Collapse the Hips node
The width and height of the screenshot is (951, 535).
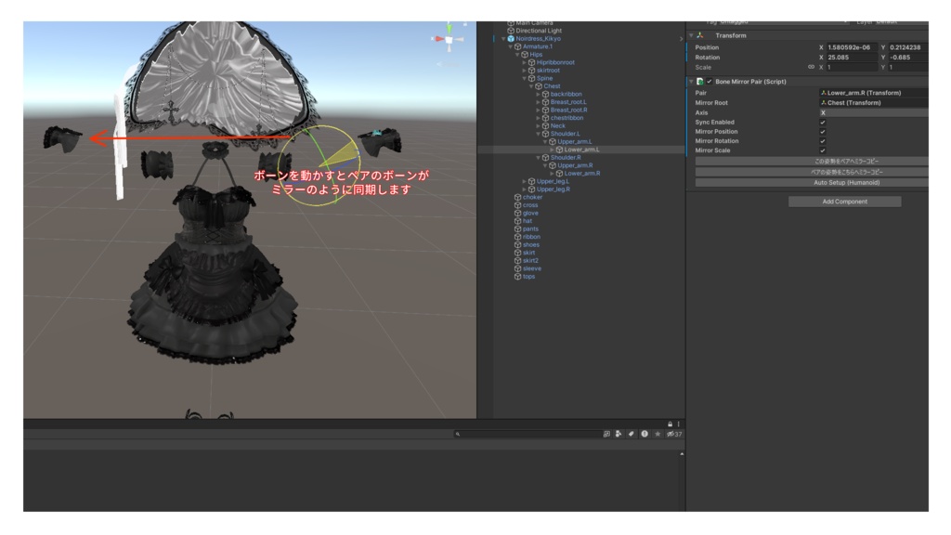517,55
